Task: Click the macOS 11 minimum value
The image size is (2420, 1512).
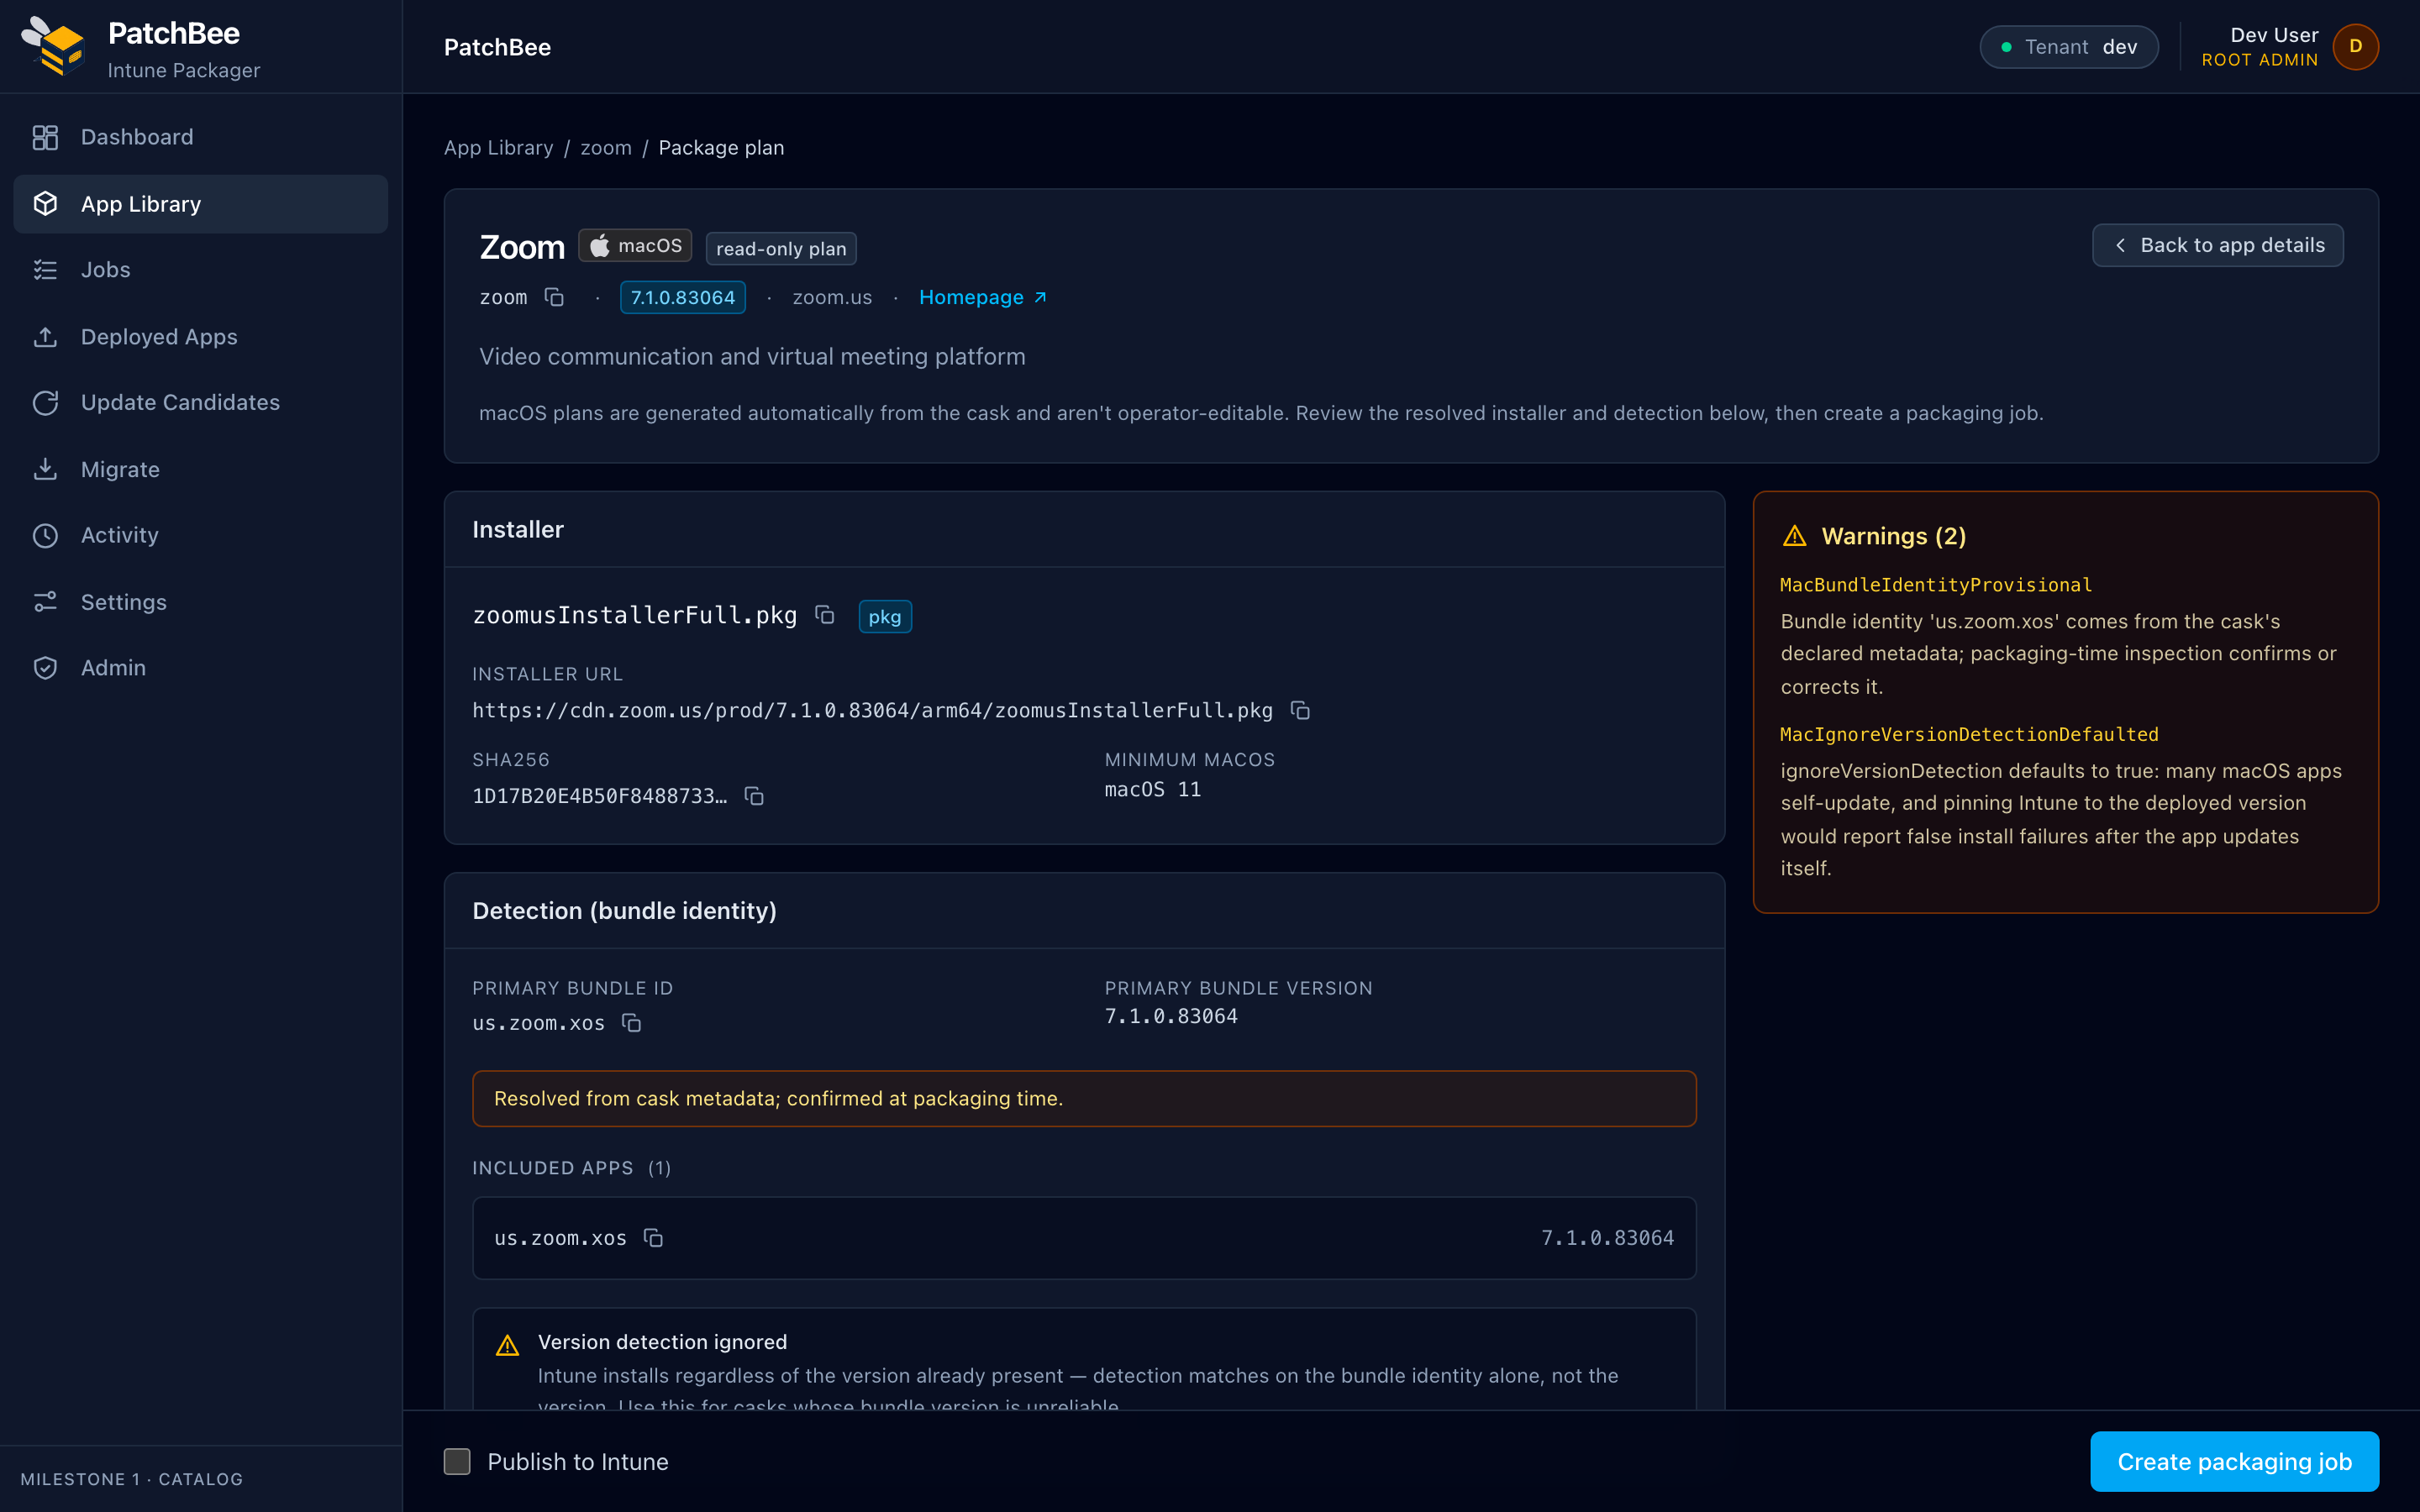Action: (x=1153, y=789)
